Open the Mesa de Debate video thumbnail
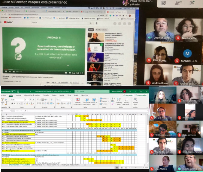The height and width of the screenshot is (172, 203). coord(96,37)
